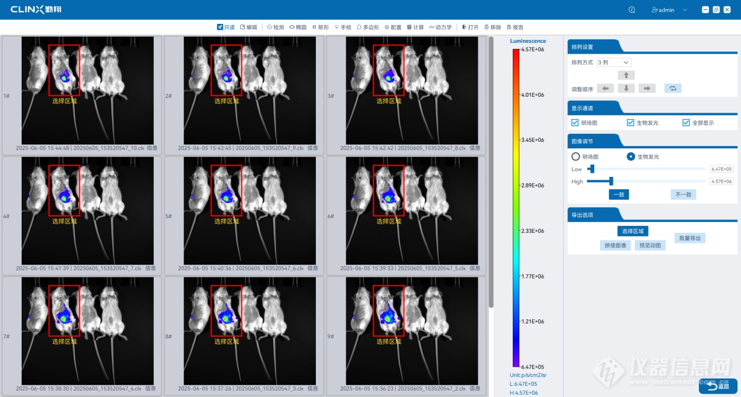The width and height of the screenshot is (741, 397).
Task: Switch to 编辑 (edit) mode
Action: (249, 27)
